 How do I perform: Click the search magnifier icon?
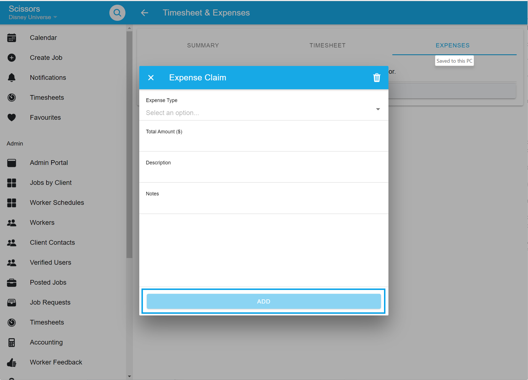pos(117,13)
